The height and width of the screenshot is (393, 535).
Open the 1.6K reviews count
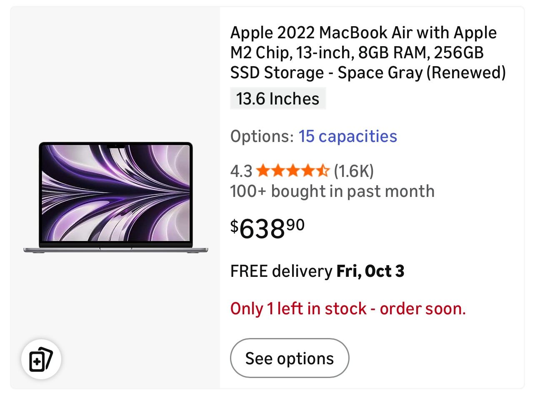[x=353, y=171]
